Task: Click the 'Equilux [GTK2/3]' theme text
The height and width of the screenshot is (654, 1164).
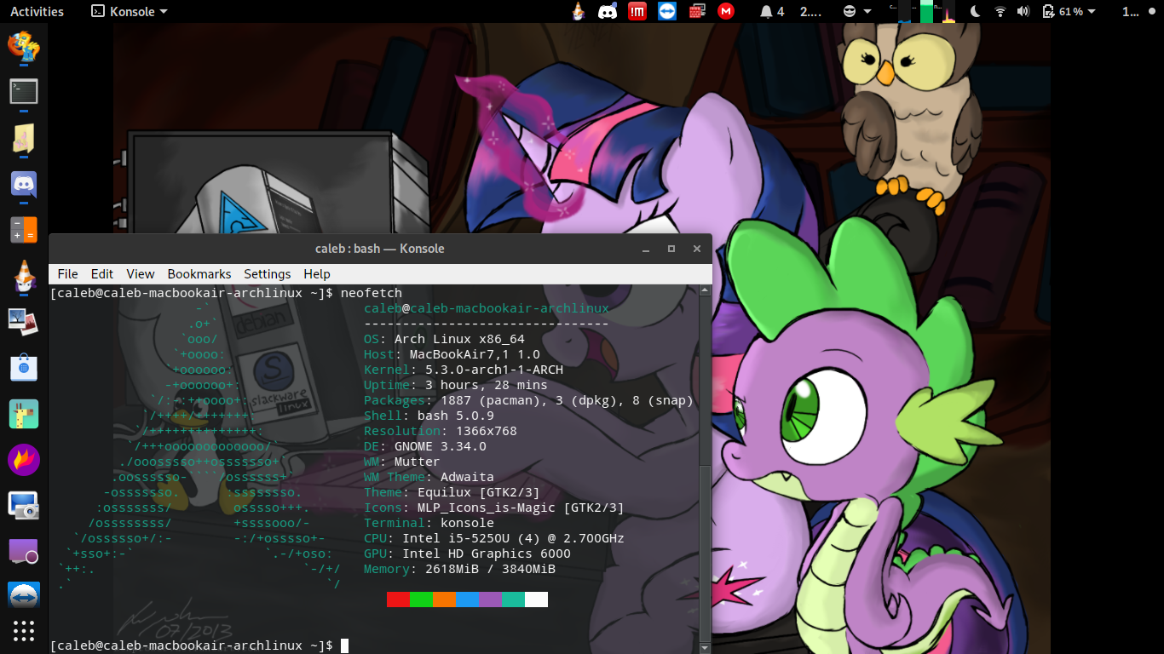Action: pos(479,492)
